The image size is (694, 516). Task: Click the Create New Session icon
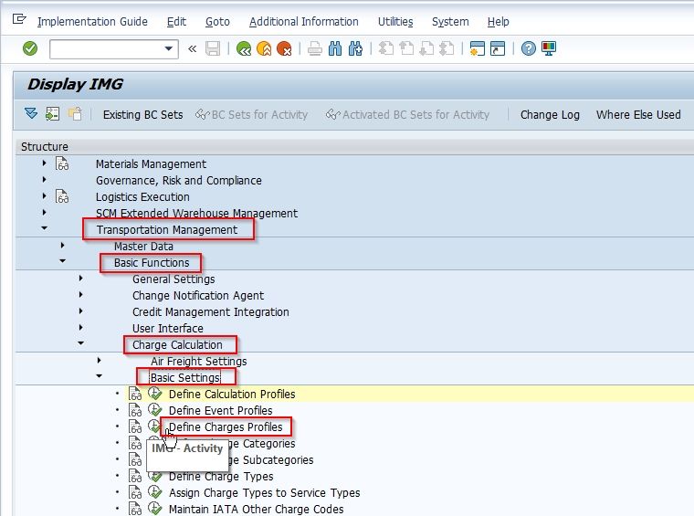pos(478,48)
